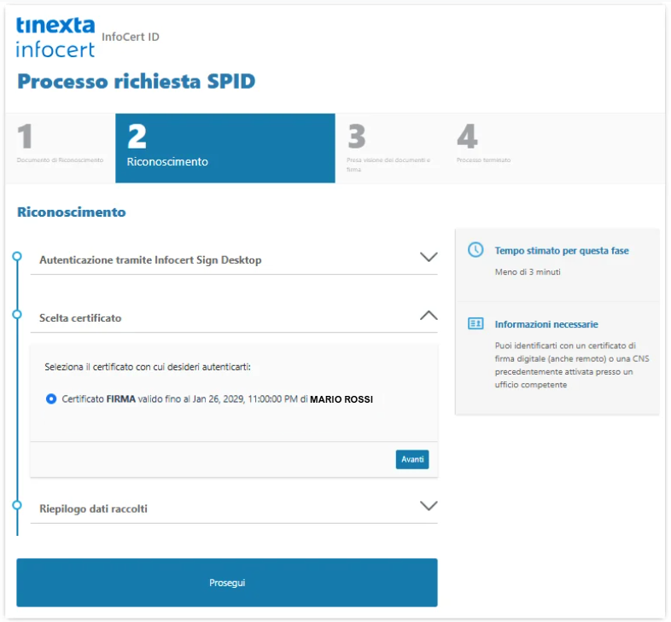The image size is (671, 622).
Task: Click the ID card icon beside Informazioni necessarie
Action: click(x=476, y=323)
